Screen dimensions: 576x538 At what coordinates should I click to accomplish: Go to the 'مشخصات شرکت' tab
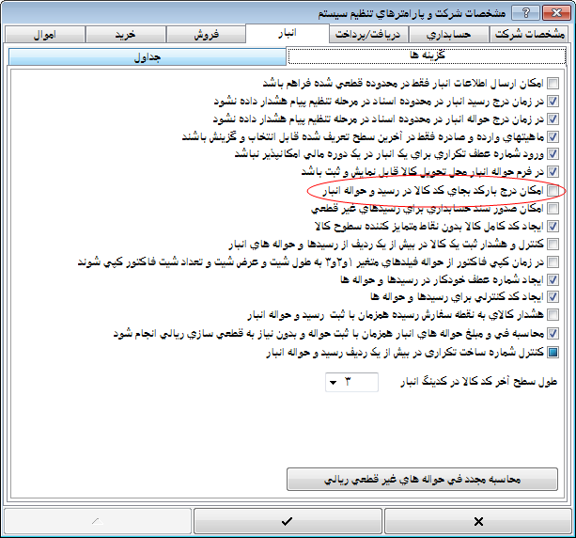pos(532,35)
